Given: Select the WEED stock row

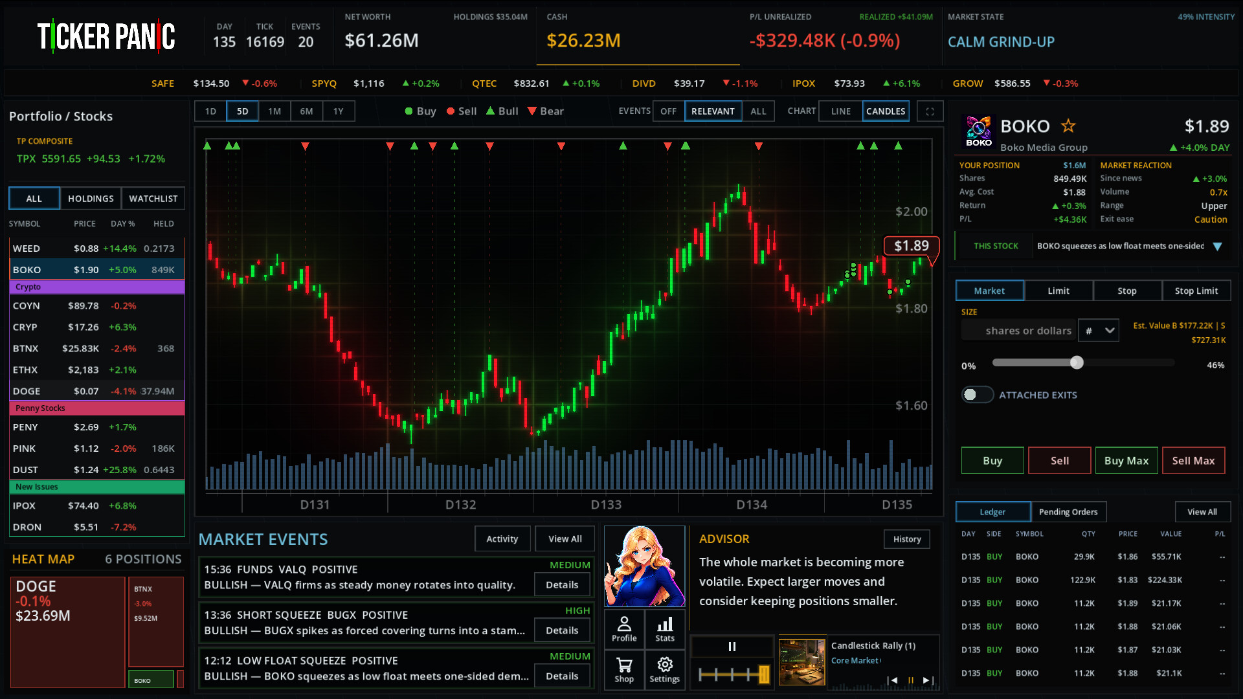Looking at the screenshot, I should tap(97, 249).
